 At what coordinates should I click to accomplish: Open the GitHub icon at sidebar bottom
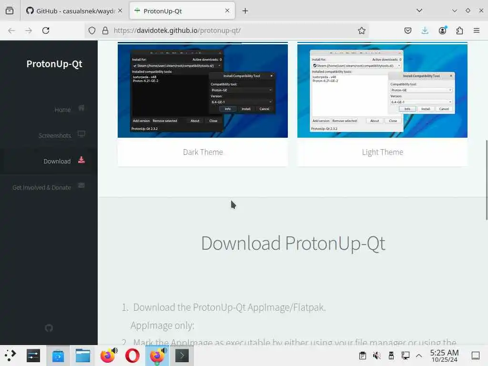tap(49, 328)
